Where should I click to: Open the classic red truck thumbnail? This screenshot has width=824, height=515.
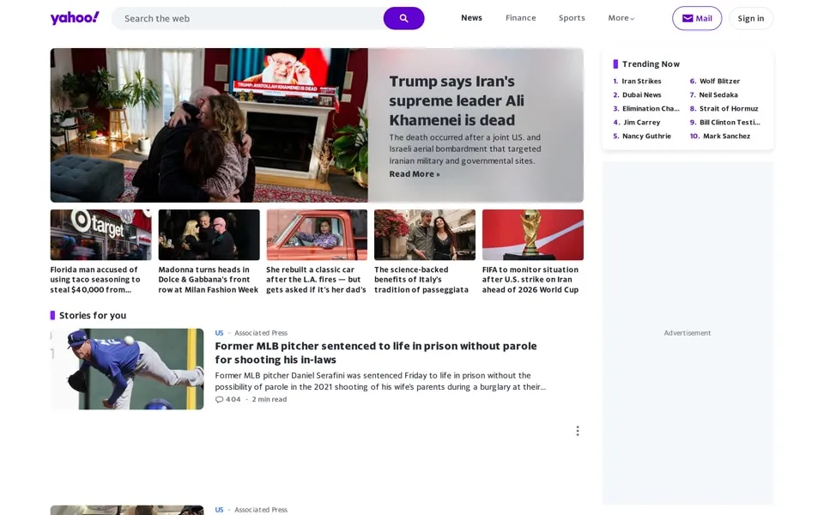tap(317, 235)
